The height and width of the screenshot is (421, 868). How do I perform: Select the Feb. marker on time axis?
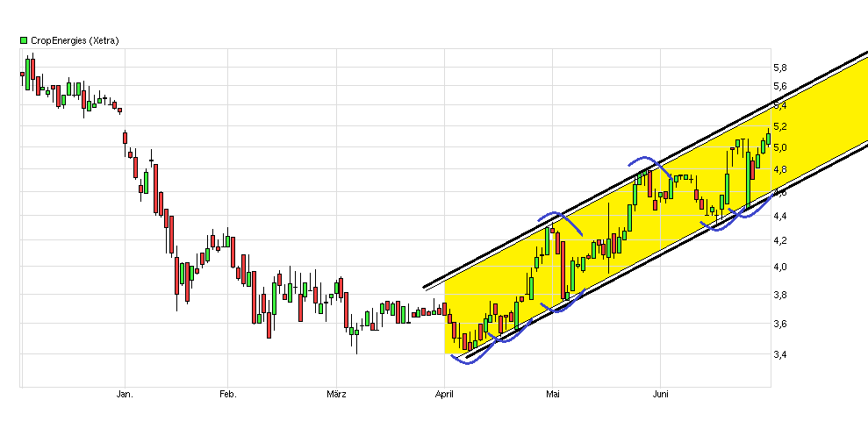pyautogui.click(x=227, y=395)
